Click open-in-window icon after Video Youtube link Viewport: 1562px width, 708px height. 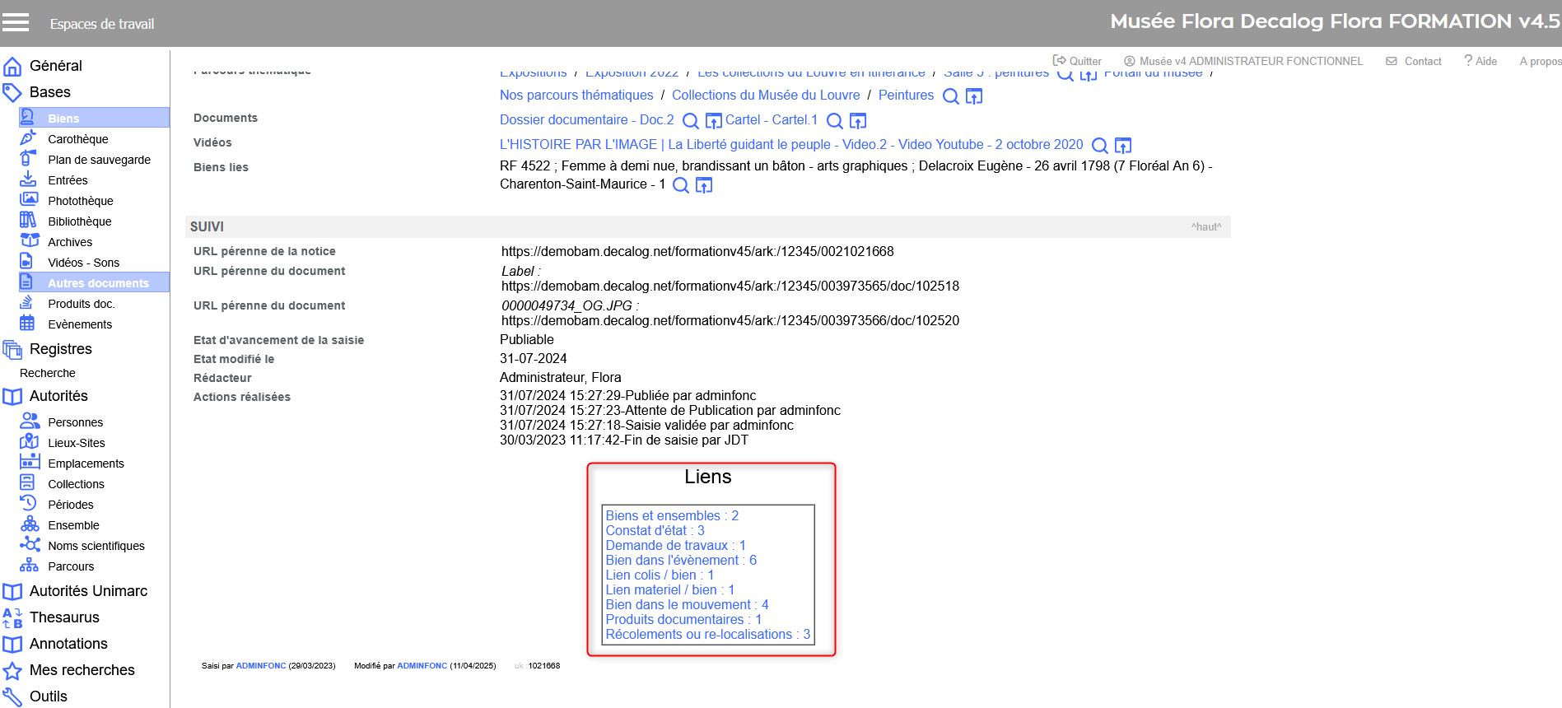click(x=1123, y=146)
